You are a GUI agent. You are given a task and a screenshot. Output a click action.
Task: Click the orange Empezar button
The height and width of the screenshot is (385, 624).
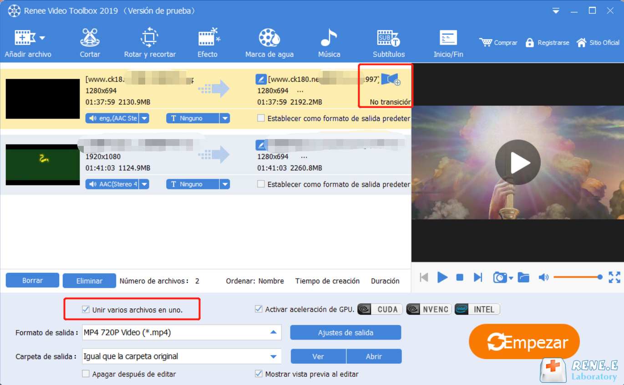click(x=524, y=342)
